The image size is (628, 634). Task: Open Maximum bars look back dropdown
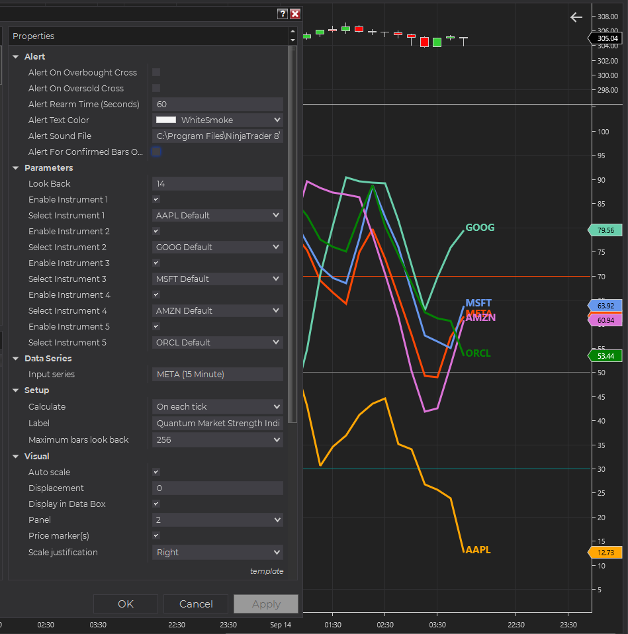click(218, 439)
